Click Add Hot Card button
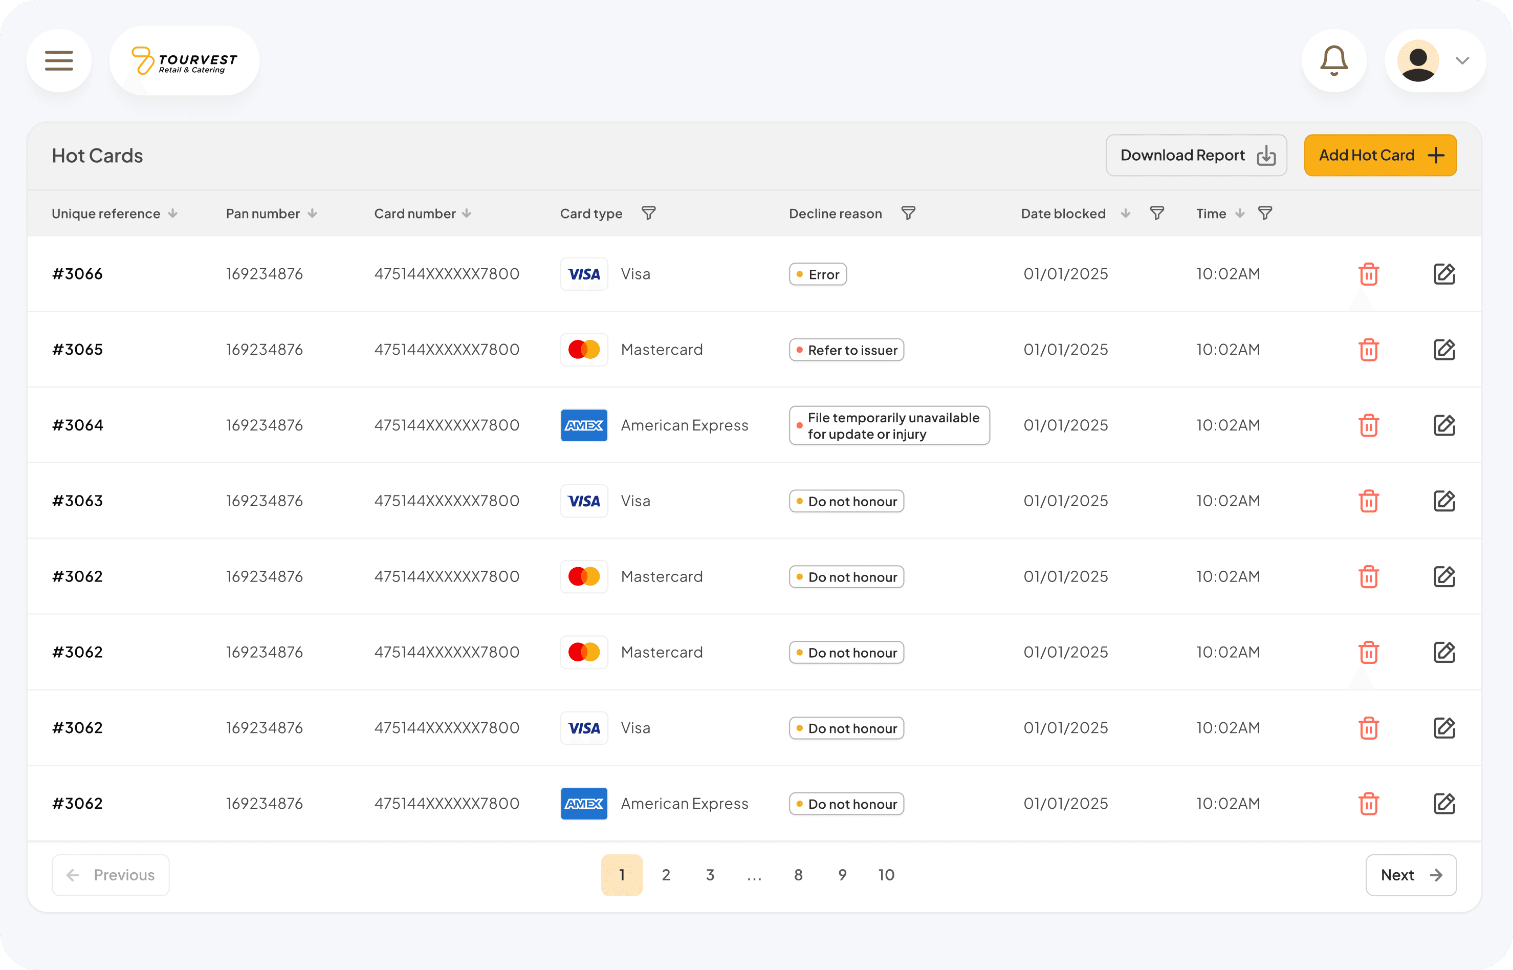The image size is (1513, 970). tap(1379, 156)
